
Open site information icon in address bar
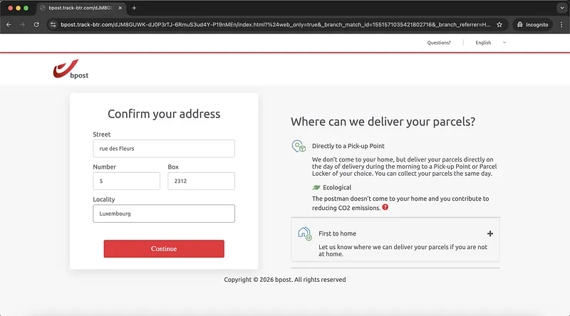pyautogui.click(x=53, y=24)
